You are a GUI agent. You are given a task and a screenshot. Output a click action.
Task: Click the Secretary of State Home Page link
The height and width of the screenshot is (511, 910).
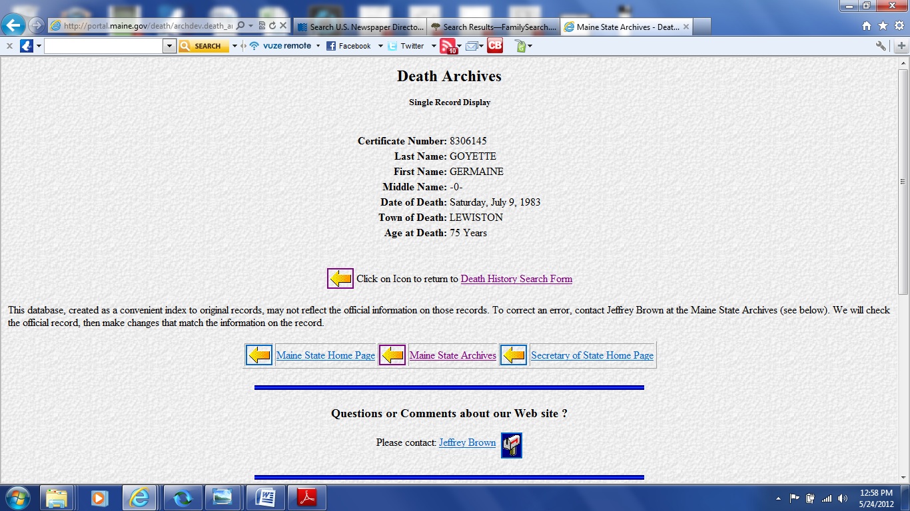click(592, 355)
